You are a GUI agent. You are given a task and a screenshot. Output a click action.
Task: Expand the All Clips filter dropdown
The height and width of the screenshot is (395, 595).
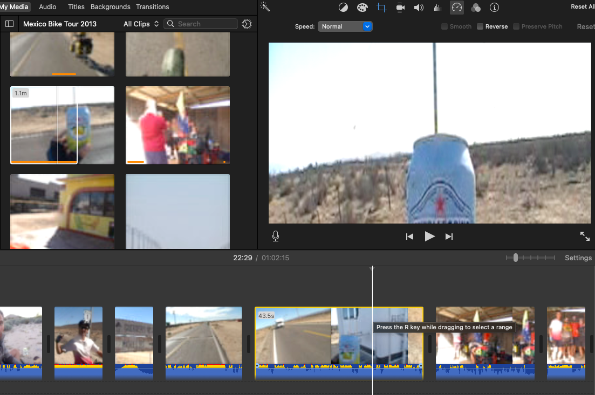[x=141, y=24]
